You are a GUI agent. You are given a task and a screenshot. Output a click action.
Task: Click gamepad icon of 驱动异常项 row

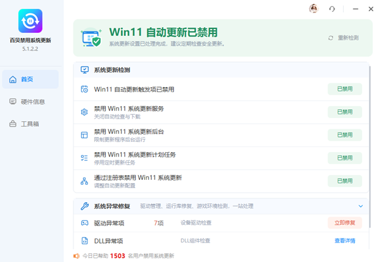click(85, 223)
